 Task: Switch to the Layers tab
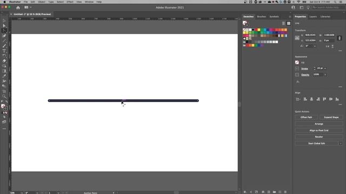tap(313, 17)
